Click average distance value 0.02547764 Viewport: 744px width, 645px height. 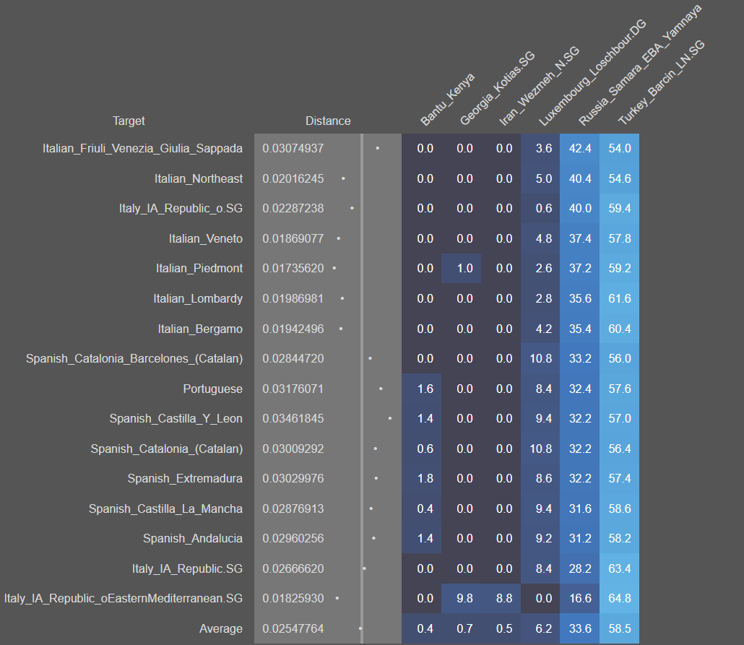point(293,629)
